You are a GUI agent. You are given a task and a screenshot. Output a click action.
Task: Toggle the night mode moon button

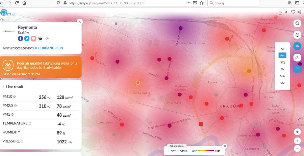click(x=297, y=57)
